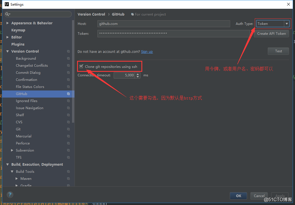Screen dimensions: 295x205
Task: Collapse Build, Execution, Deployment section
Action: tap(8, 165)
